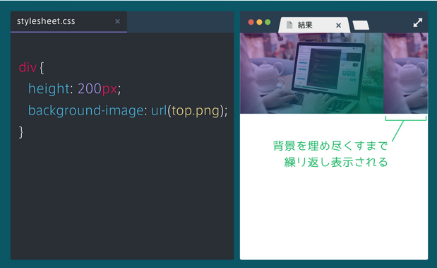Click the div selector in code
The width and height of the screenshot is (437, 268).
point(28,68)
